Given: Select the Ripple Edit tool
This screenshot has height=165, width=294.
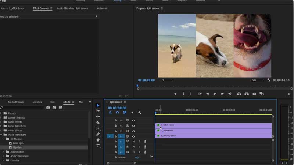Looking at the screenshot, I should (98, 117).
